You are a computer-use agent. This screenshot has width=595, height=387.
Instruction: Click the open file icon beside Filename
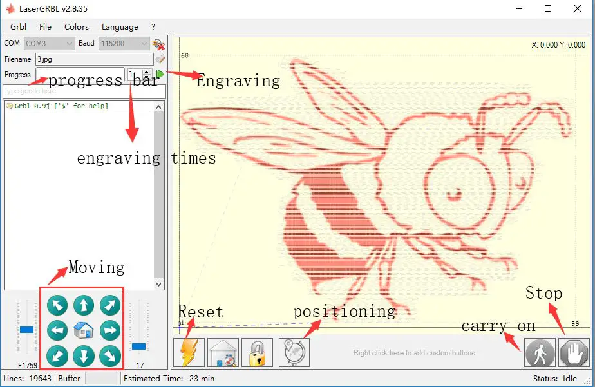(x=160, y=59)
